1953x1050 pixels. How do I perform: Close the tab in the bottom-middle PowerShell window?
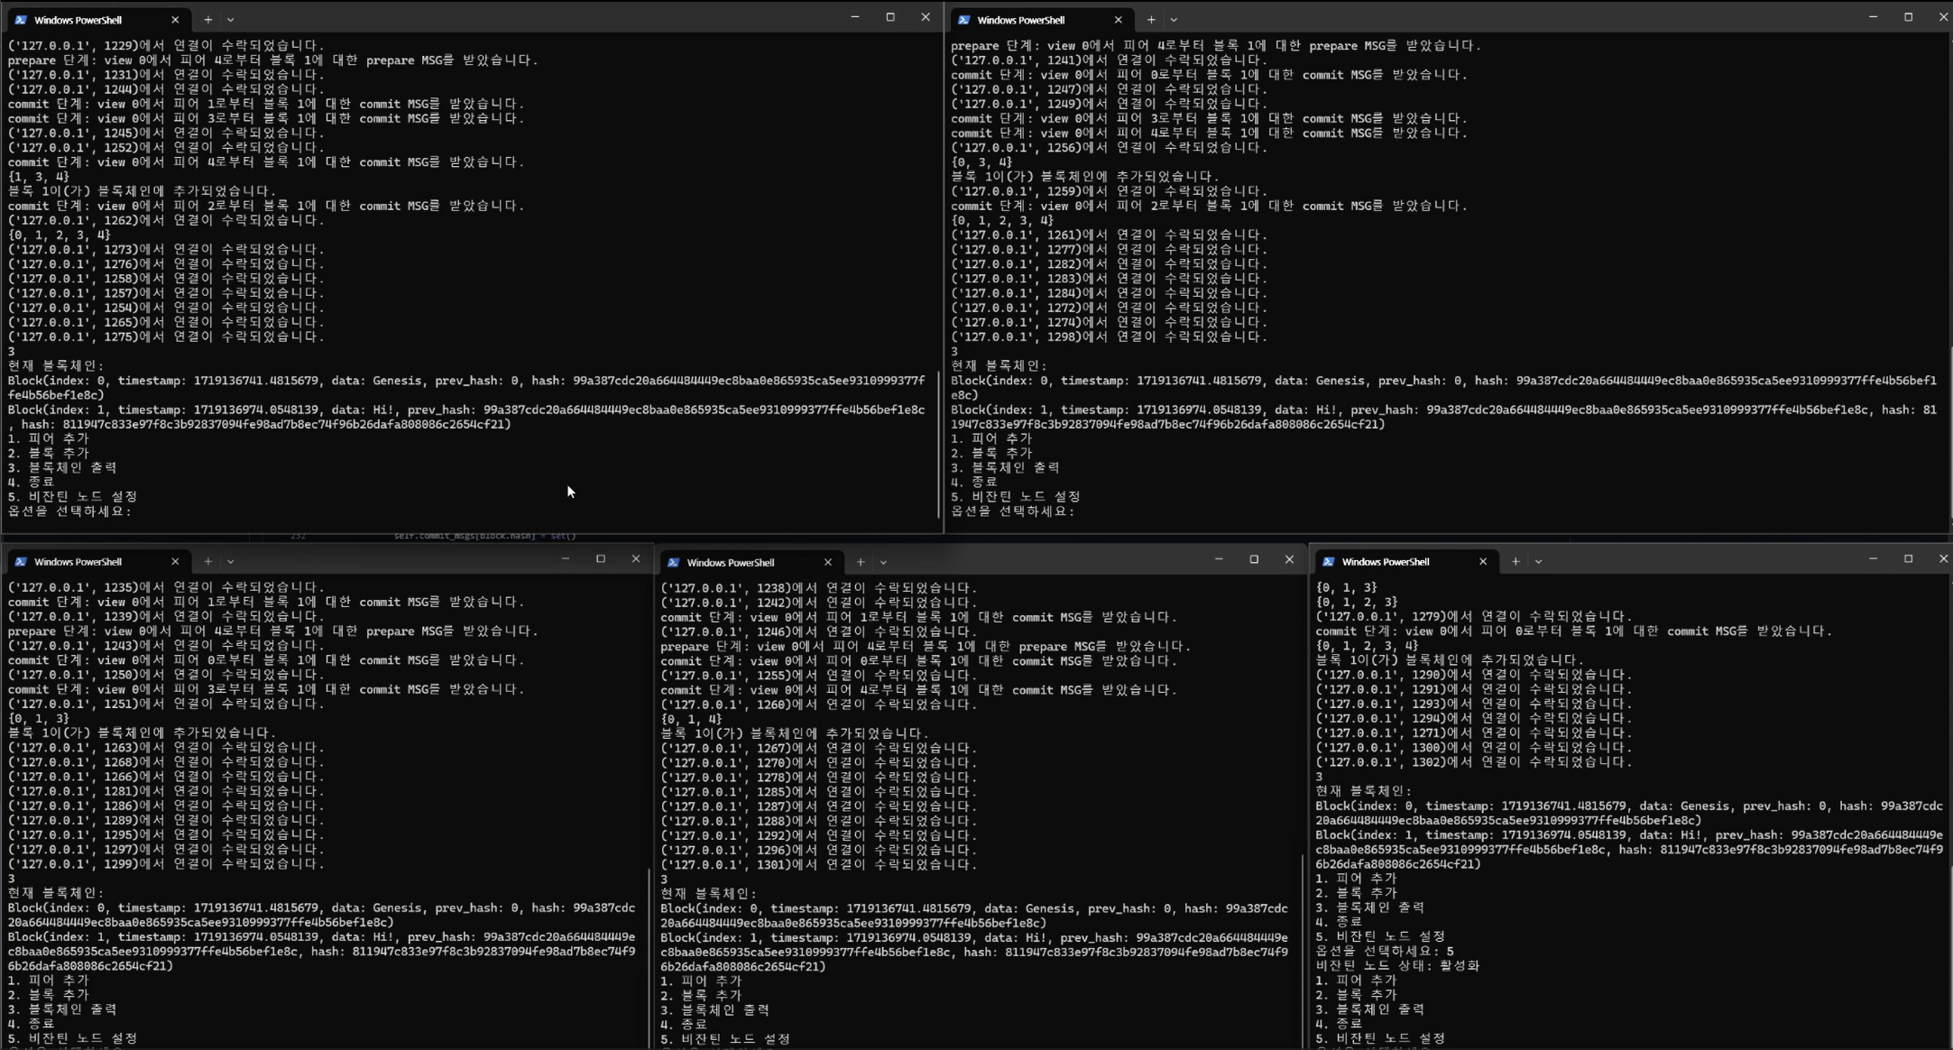[x=827, y=562]
